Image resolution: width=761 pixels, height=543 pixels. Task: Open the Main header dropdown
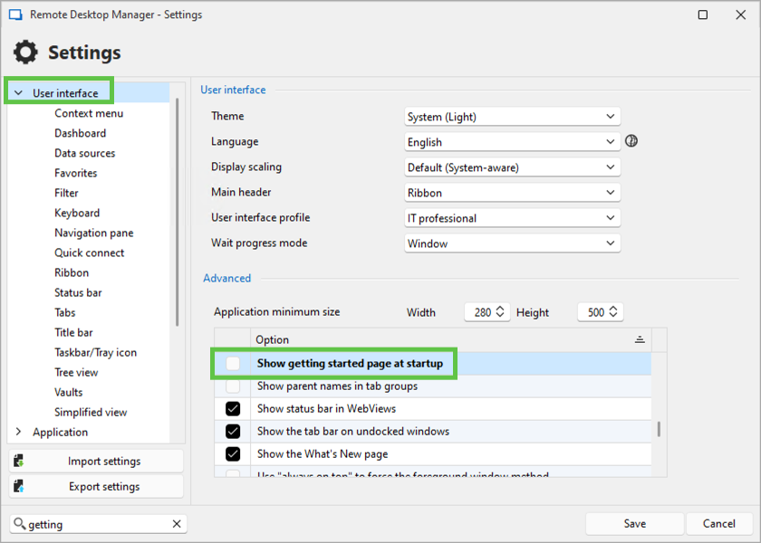512,193
